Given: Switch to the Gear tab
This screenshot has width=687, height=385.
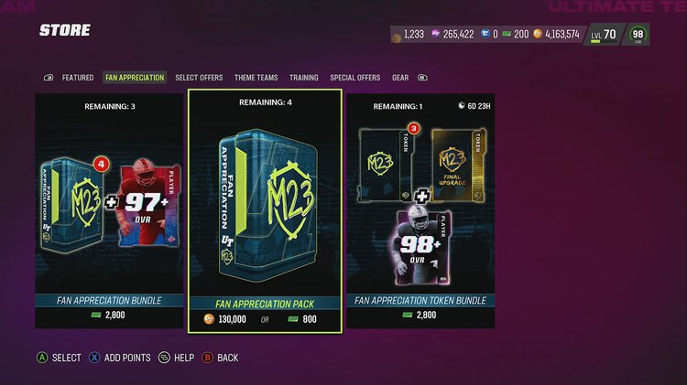Looking at the screenshot, I should click(x=400, y=78).
